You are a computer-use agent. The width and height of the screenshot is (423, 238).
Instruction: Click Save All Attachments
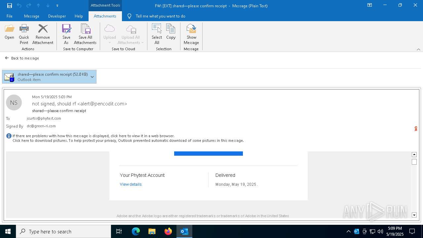(x=85, y=34)
